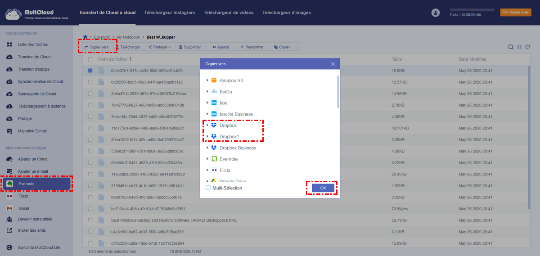Toggle the select-all checkbox in header

click(x=90, y=59)
